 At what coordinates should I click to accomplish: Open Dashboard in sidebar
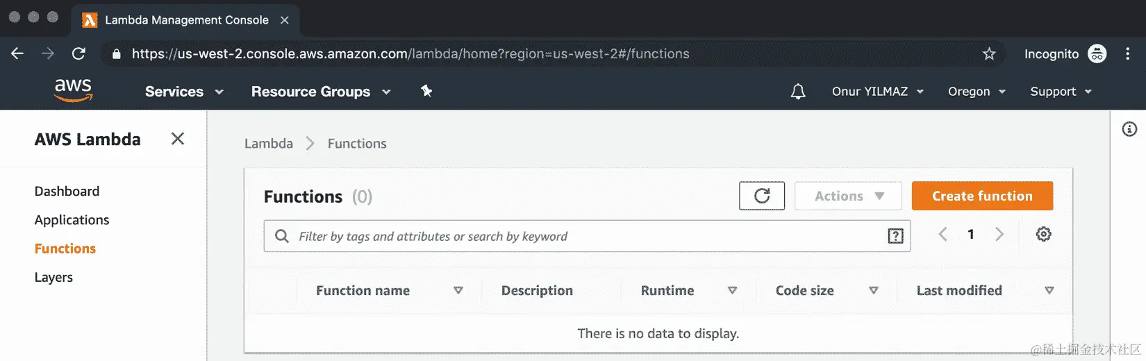tap(67, 191)
